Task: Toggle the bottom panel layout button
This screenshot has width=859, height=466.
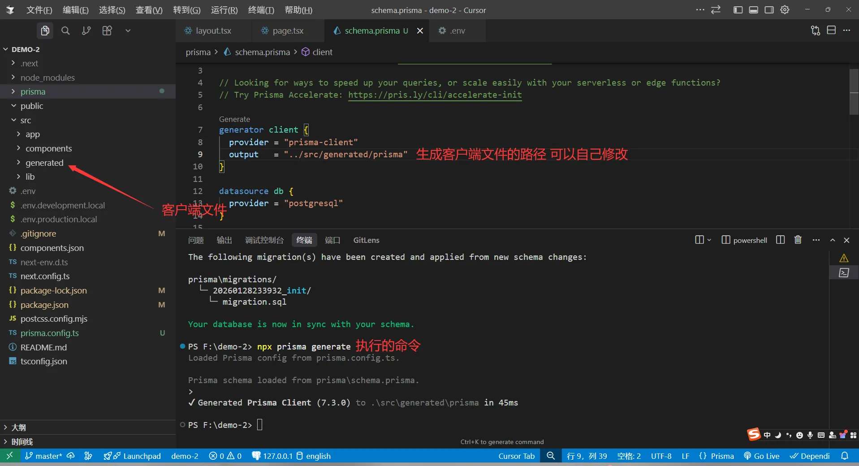Action: pyautogui.click(x=753, y=10)
